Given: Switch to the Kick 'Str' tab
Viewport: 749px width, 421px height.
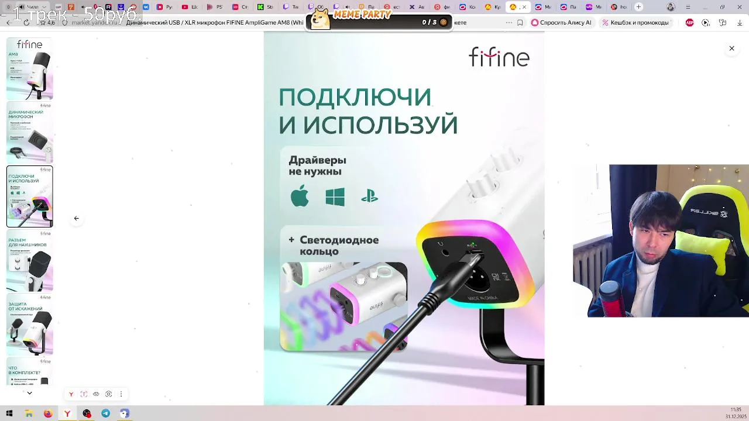Looking at the screenshot, I should 264,7.
